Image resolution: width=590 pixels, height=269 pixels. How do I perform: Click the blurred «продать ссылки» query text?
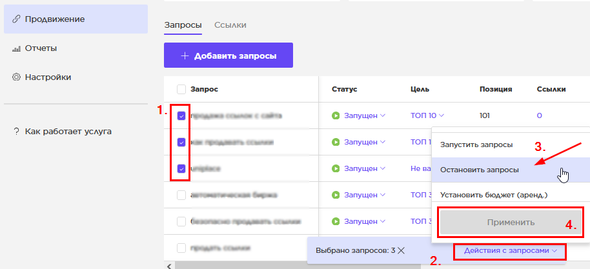(x=221, y=248)
